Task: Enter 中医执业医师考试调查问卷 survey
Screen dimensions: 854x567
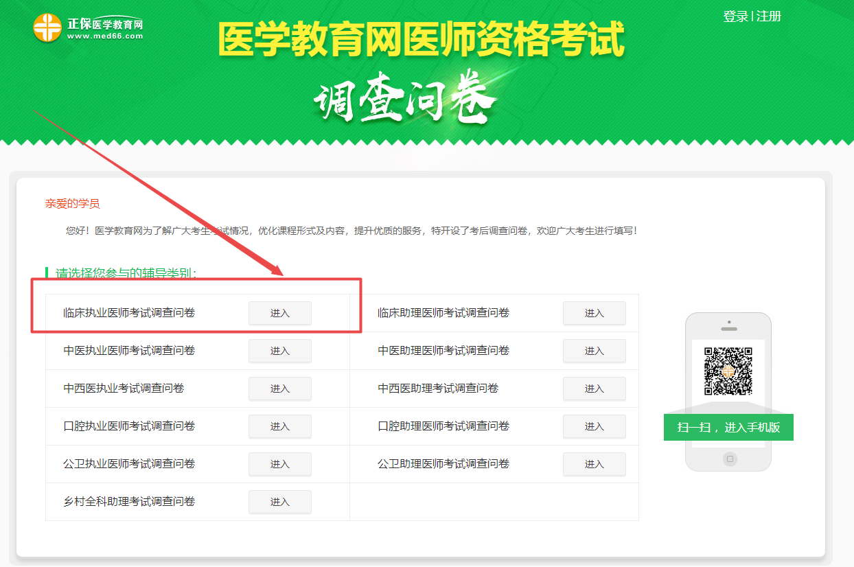Action: coord(279,351)
